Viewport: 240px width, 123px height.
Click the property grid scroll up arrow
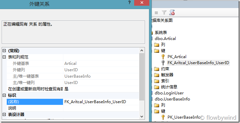tap(142, 51)
